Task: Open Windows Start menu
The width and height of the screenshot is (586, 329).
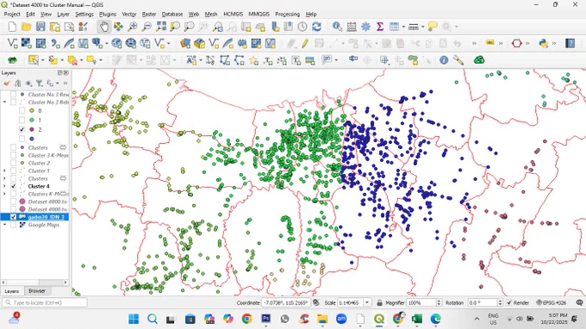Action: 134,319
